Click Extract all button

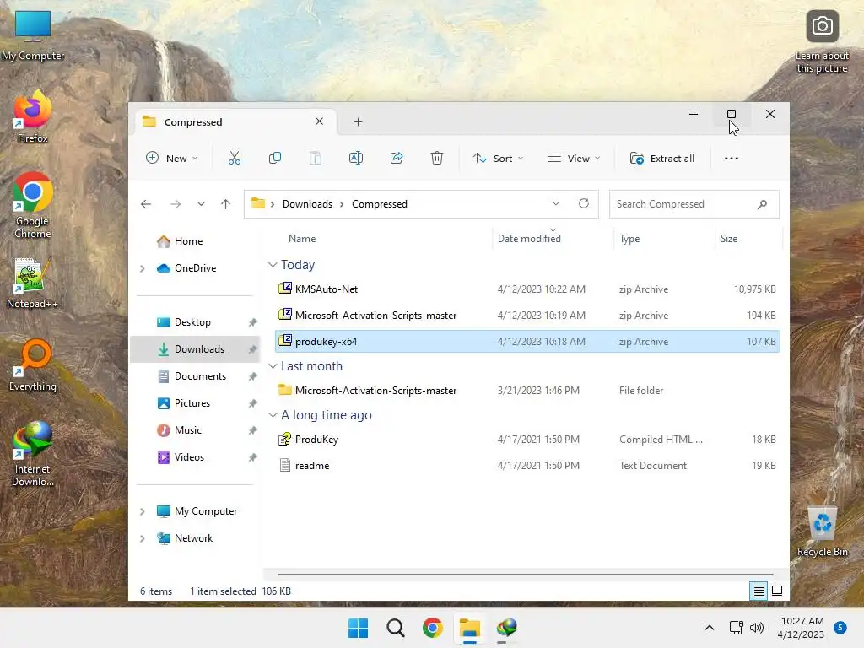click(x=661, y=158)
